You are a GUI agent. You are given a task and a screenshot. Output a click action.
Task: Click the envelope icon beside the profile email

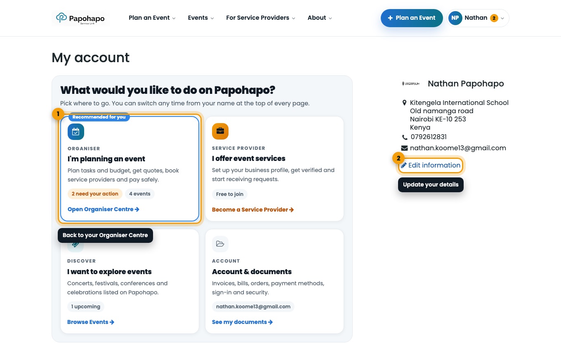[x=404, y=148]
